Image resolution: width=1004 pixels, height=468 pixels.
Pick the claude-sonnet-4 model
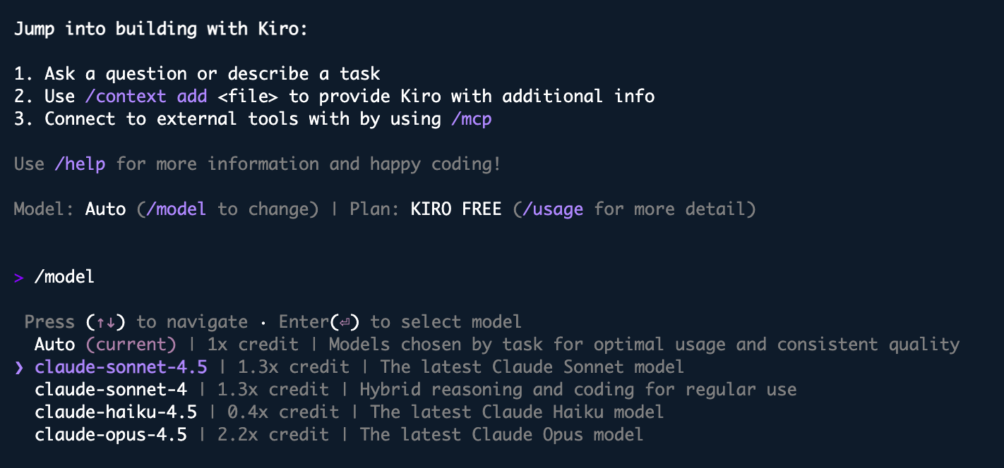110,390
